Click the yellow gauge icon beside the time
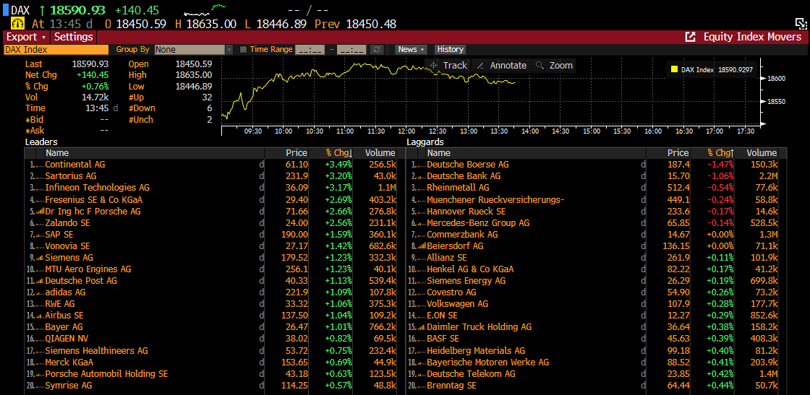 pos(17,24)
